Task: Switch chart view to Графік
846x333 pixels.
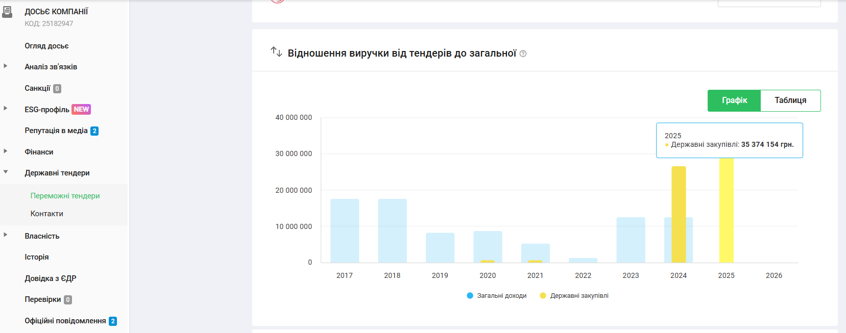Action: click(734, 100)
